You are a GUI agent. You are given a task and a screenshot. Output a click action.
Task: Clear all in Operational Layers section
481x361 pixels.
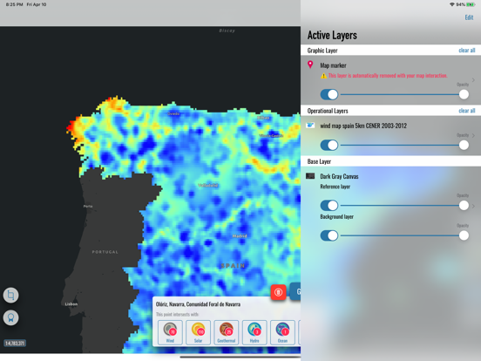coord(467,111)
